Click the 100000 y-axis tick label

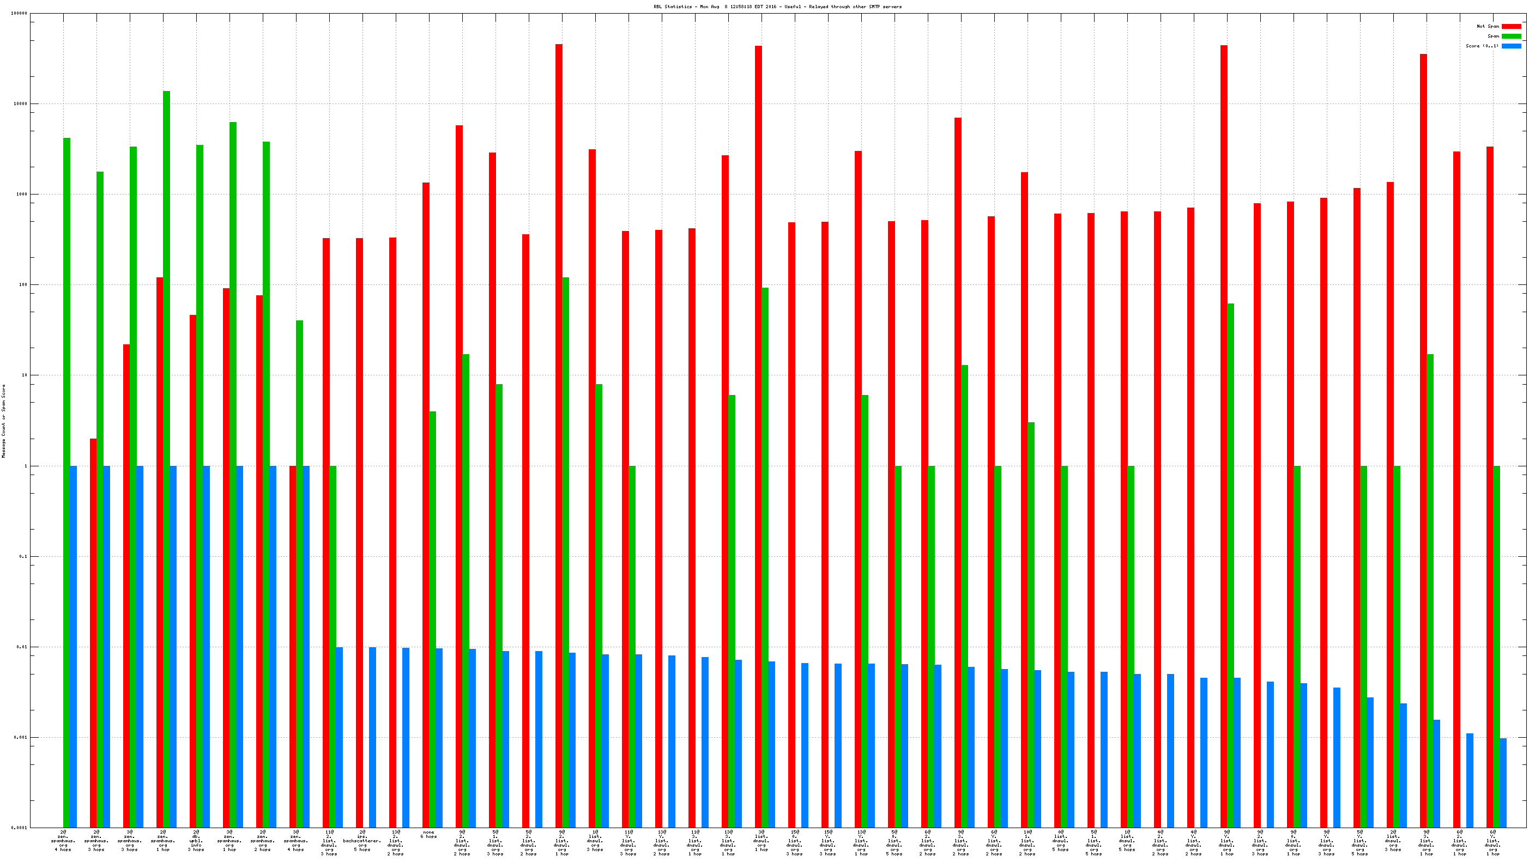pyautogui.click(x=19, y=13)
